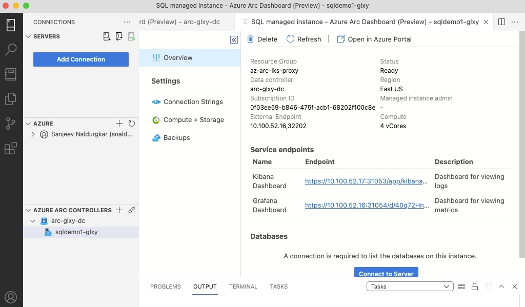Open the Tasks output channel dropdown
525x307 pixels.
pyautogui.click(x=410, y=286)
